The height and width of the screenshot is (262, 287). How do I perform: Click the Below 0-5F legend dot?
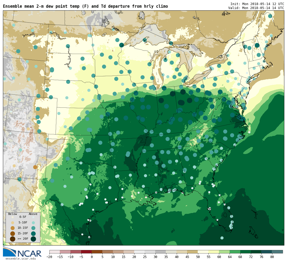point(12,217)
